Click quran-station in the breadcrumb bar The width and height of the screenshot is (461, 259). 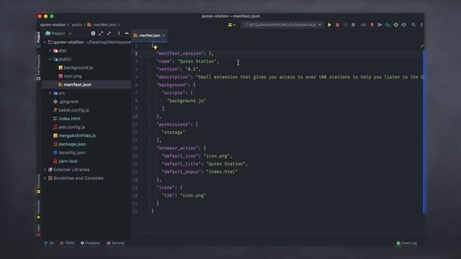[x=53, y=25]
